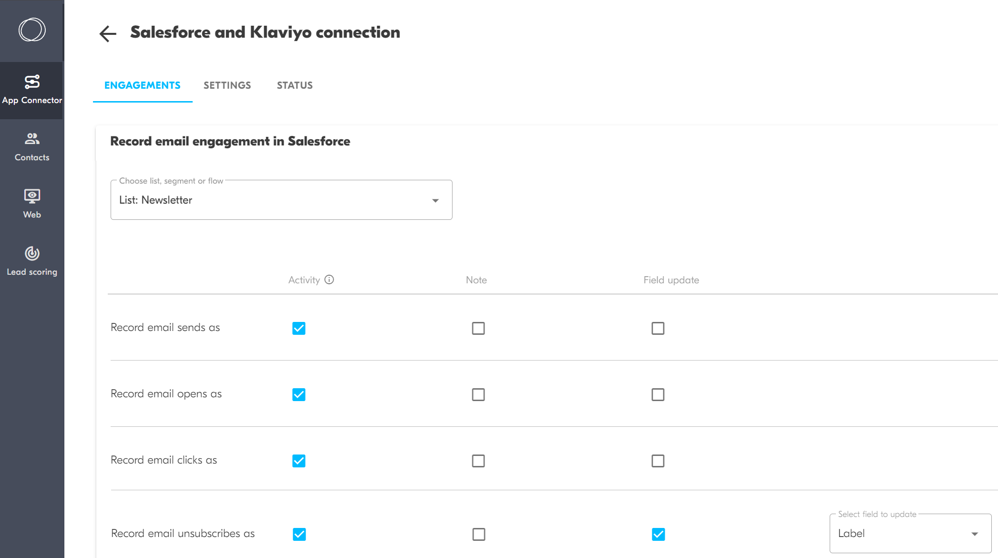Select the Engagements tab

point(142,85)
